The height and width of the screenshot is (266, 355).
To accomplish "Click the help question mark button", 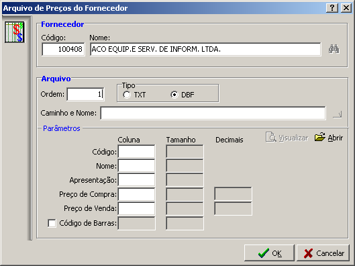I will (x=332, y=8).
